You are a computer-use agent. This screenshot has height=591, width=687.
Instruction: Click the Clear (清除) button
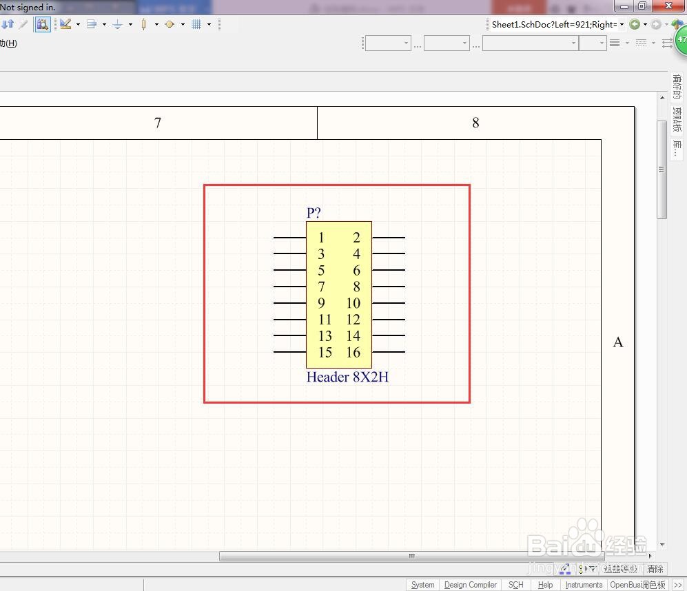coord(655,569)
